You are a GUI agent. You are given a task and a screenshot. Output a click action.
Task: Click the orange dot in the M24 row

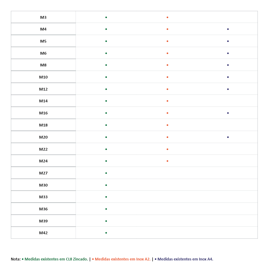(x=167, y=161)
